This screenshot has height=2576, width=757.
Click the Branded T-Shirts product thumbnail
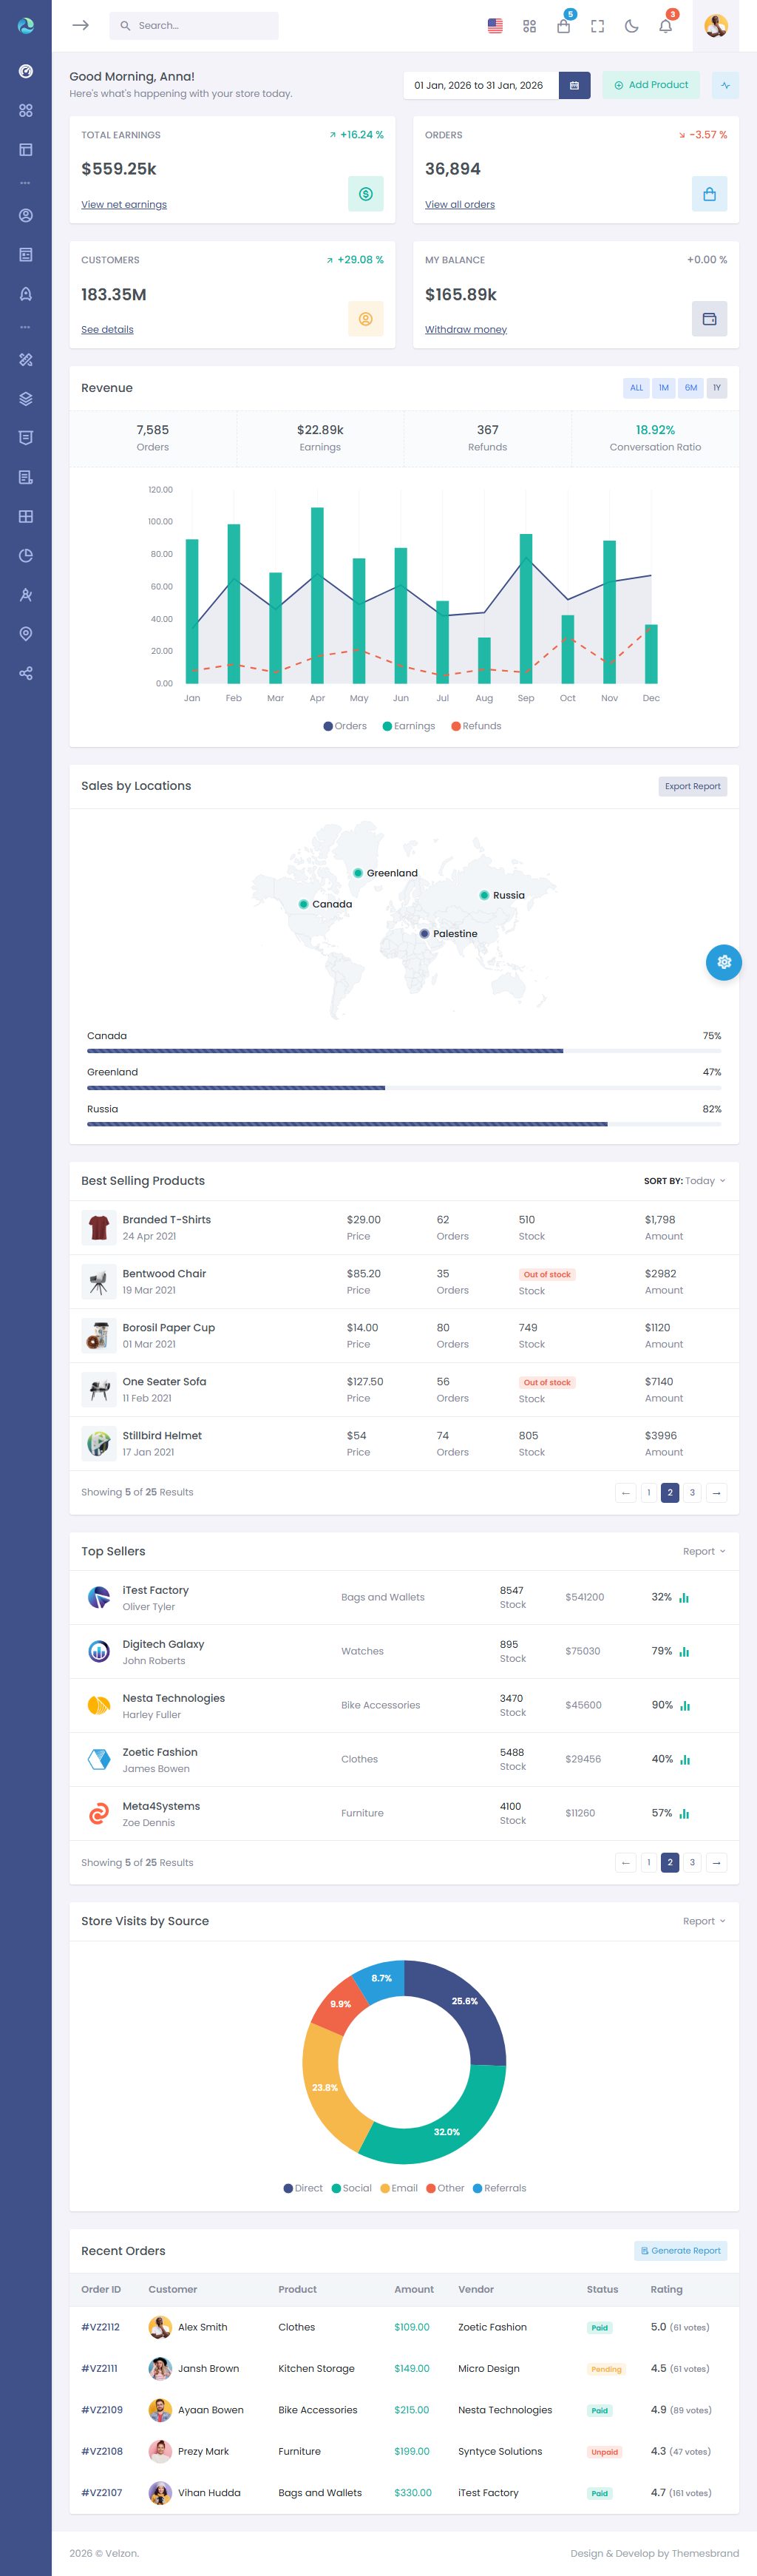pos(98,1228)
